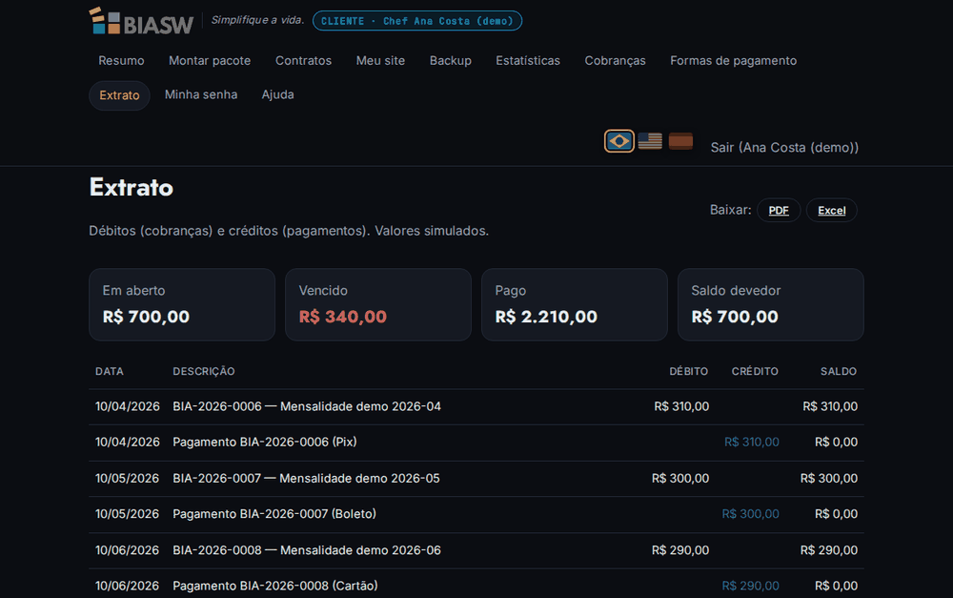Go to Montar pacote
The height and width of the screenshot is (598, 953).
point(210,61)
